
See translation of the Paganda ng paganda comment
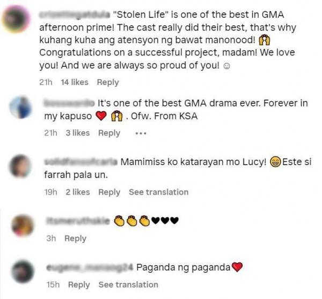click(128, 285)
